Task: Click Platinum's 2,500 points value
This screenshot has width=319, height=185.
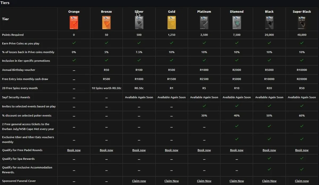Action: [x=204, y=35]
